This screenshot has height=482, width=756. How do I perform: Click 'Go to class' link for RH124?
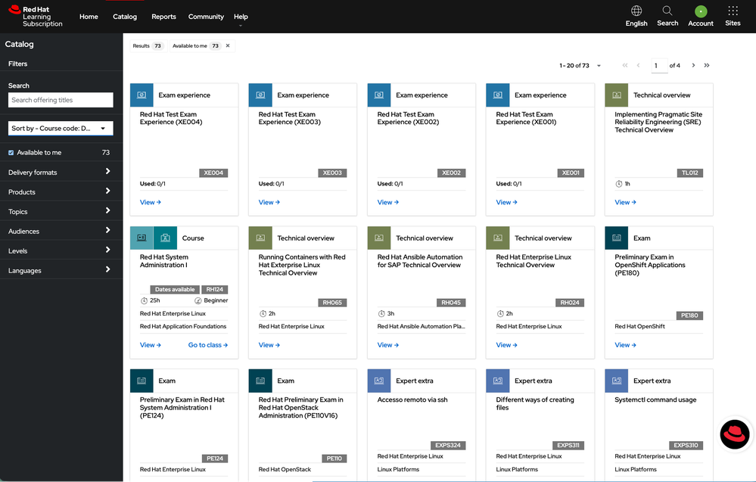[207, 345]
